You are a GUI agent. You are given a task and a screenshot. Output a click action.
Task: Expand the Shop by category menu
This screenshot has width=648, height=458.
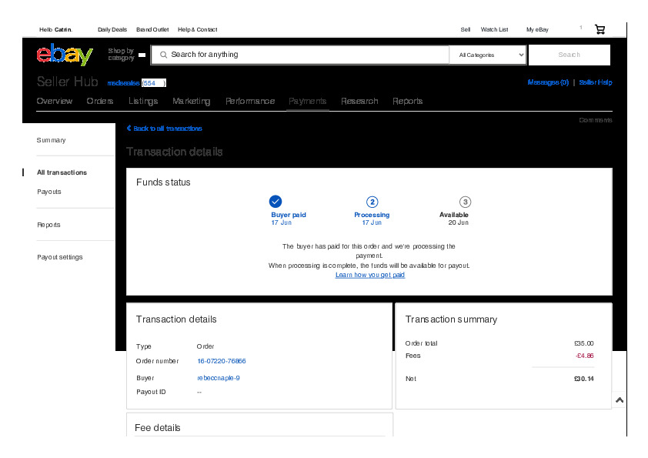126,55
